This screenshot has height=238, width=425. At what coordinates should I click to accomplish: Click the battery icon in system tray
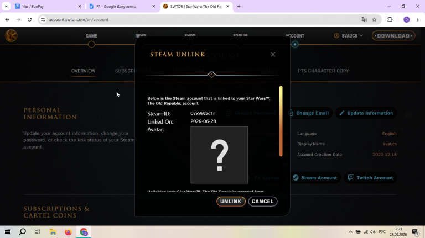point(358,232)
